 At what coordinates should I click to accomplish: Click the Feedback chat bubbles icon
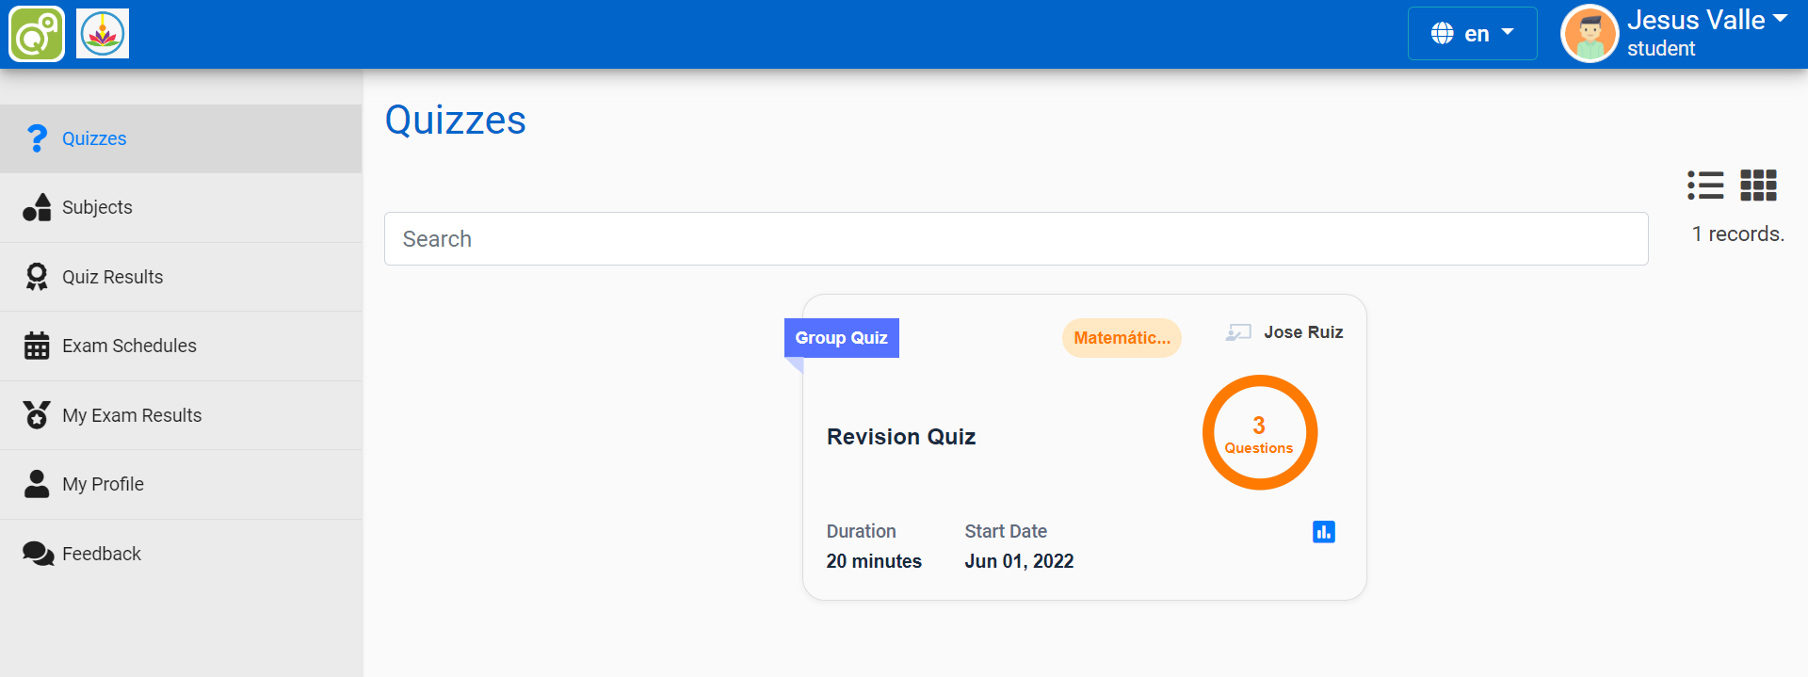38,554
